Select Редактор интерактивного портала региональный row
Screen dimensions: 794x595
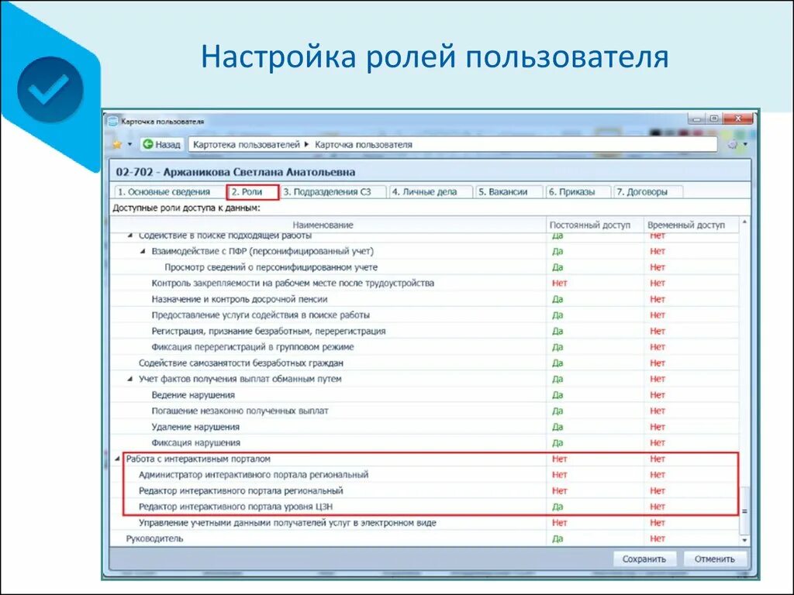424,490
